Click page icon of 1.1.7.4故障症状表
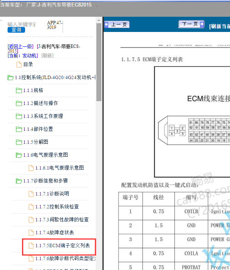This screenshot has height=270, width=230. (x=31, y=233)
